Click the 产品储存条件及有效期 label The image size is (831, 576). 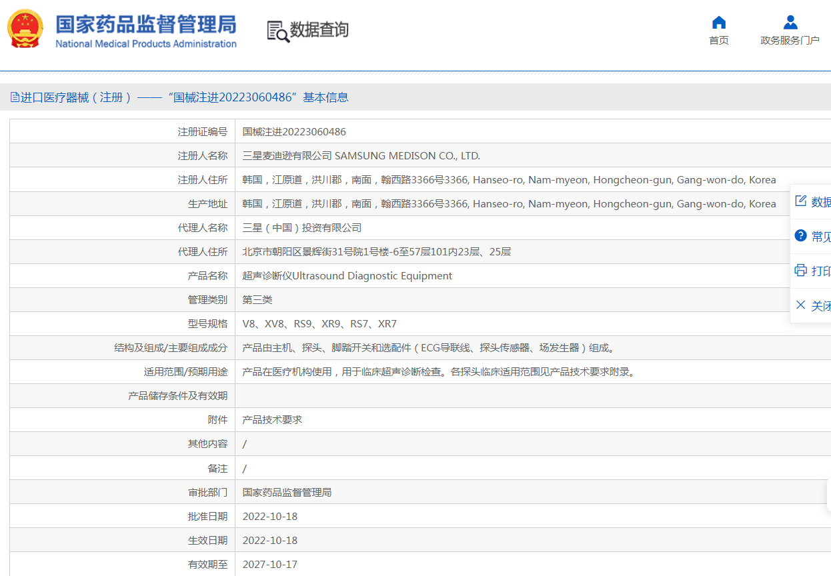(x=178, y=396)
